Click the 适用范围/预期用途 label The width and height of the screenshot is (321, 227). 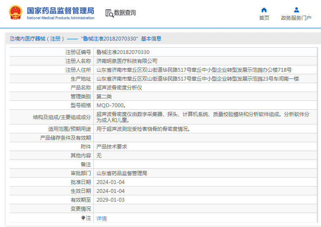pyautogui.click(x=70, y=129)
